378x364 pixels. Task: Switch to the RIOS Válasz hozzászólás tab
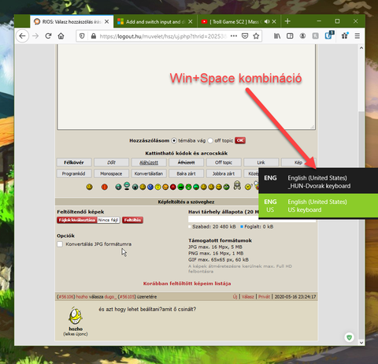click(x=72, y=21)
